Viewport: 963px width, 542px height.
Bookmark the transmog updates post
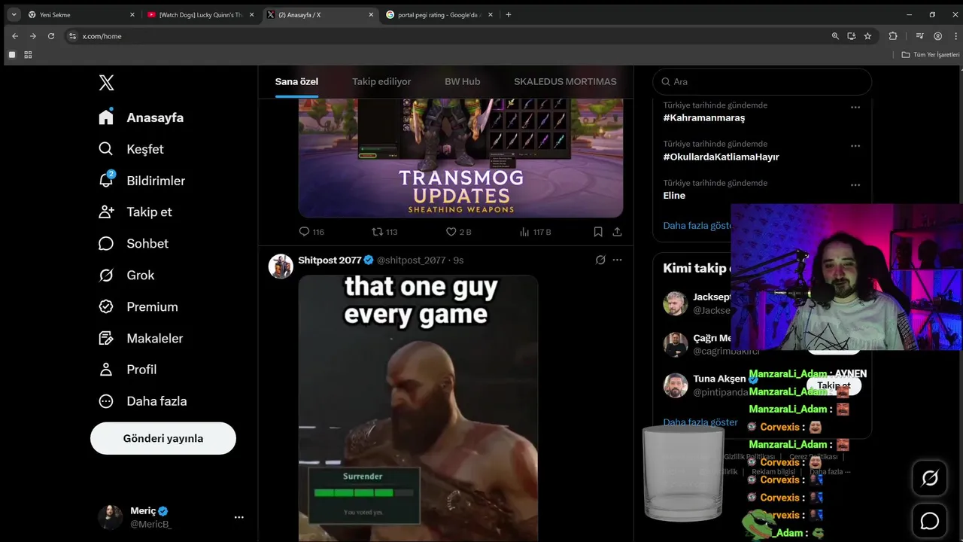(598, 232)
